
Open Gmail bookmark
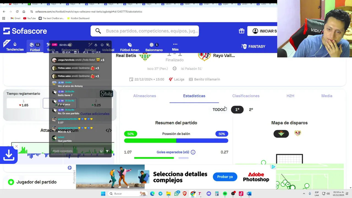click(x=15, y=18)
